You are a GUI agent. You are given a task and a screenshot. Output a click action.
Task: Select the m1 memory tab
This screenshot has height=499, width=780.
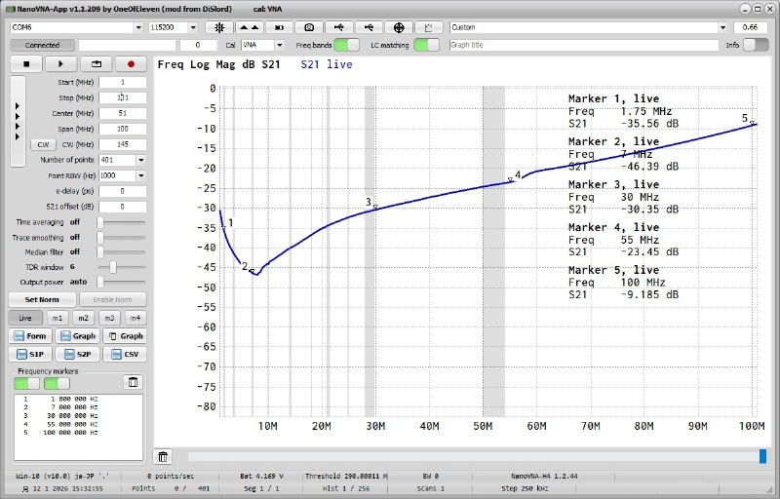[x=58, y=318]
